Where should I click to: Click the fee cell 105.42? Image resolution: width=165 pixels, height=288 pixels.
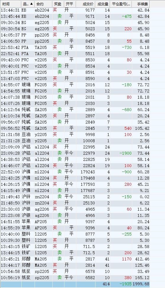click(142, 128)
